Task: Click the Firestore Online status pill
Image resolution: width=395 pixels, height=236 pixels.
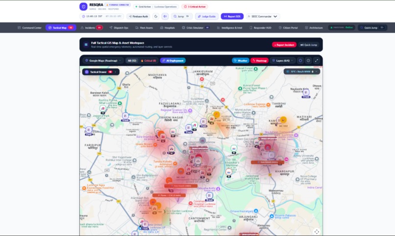Action: coord(342,27)
